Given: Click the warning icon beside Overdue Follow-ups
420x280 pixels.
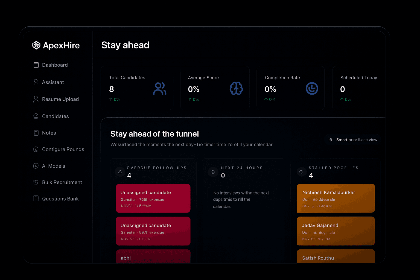Looking at the screenshot, I should click(120, 172).
